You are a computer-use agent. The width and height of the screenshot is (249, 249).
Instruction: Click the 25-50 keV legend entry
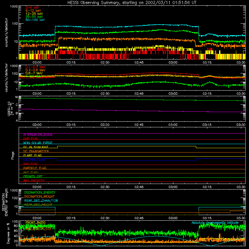[34, 17]
